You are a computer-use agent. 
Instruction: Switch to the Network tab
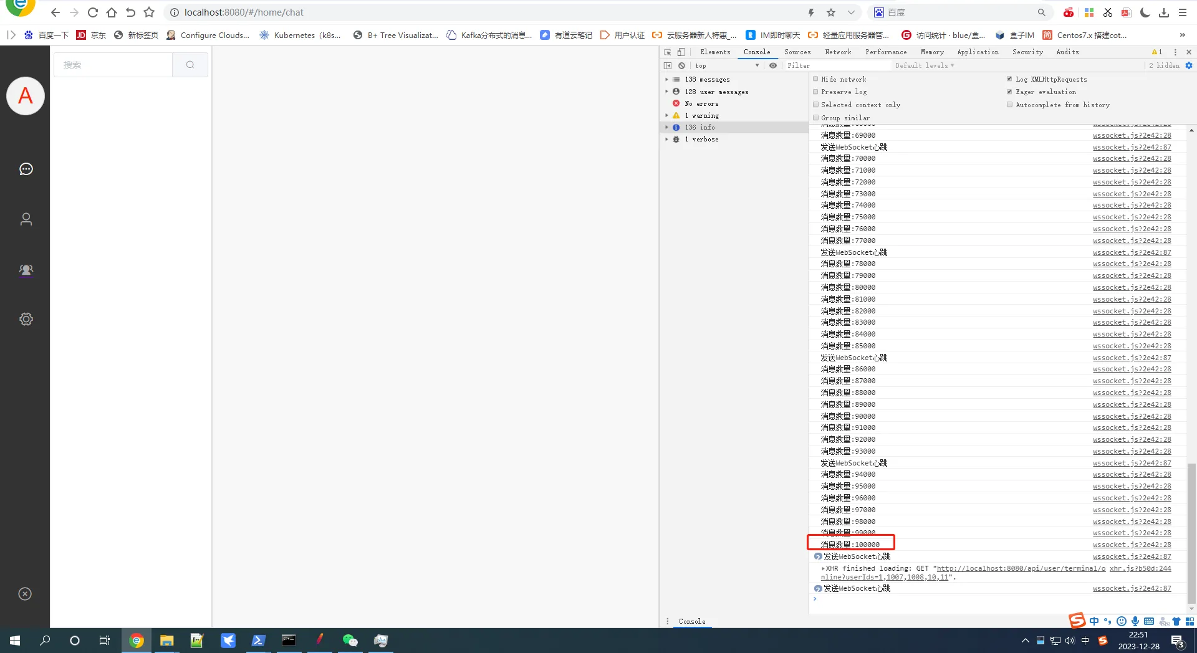tap(838, 52)
